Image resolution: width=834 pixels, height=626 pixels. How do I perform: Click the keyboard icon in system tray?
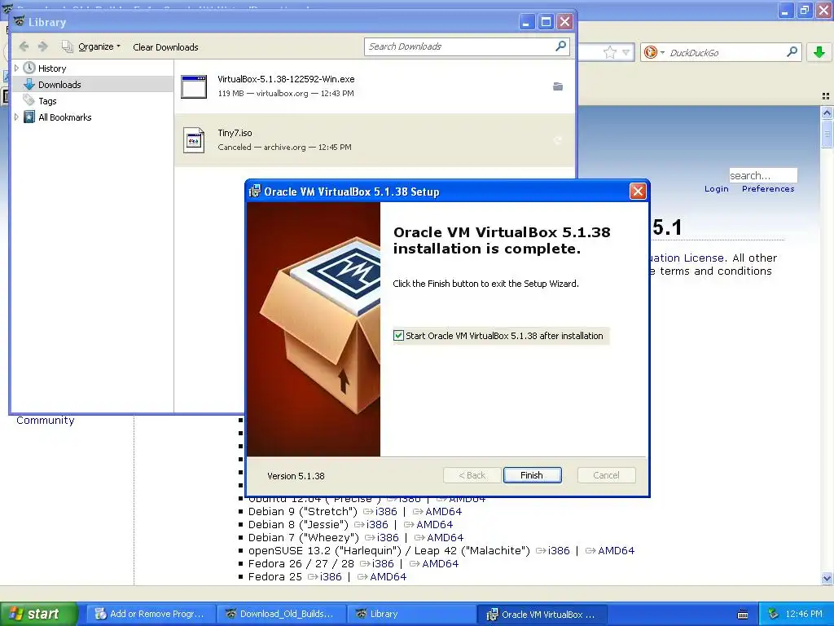(743, 615)
